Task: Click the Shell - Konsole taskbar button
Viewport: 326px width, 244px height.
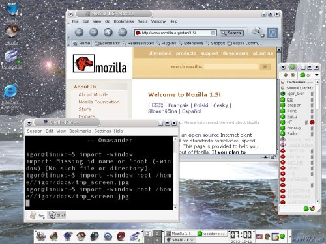Action: [180, 240]
